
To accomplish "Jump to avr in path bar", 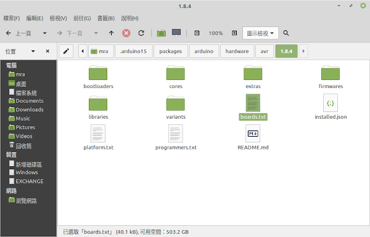I will pyautogui.click(x=265, y=51).
